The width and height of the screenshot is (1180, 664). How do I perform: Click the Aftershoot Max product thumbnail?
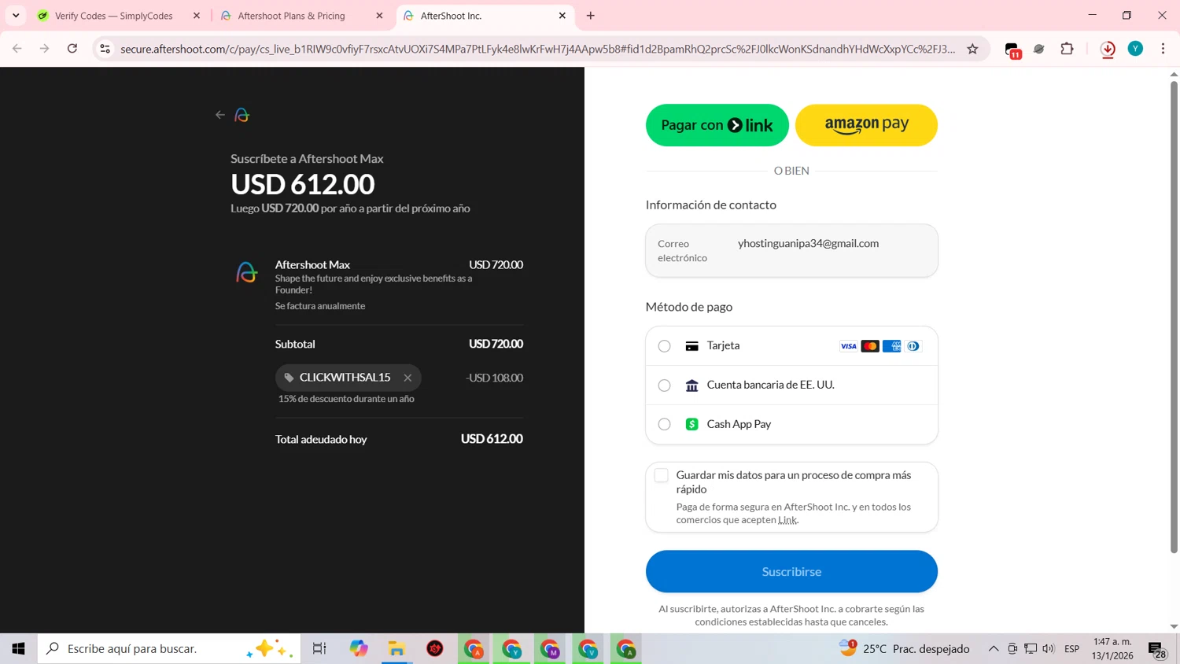[x=246, y=272]
